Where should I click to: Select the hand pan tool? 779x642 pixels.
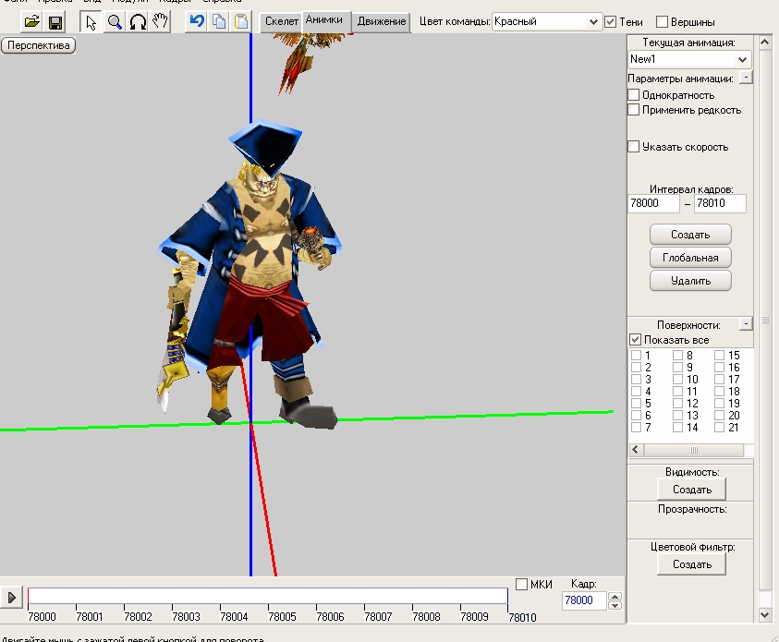click(x=160, y=21)
